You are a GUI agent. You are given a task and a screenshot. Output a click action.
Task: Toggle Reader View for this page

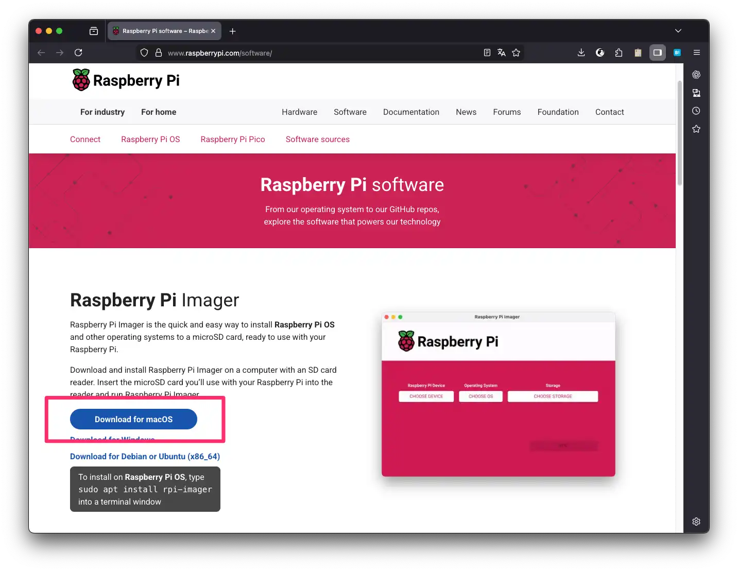(487, 53)
